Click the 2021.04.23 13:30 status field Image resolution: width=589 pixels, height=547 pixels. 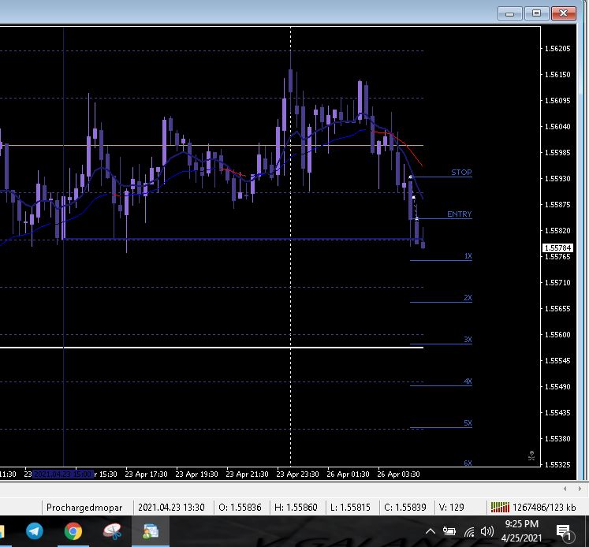click(173, 508)
